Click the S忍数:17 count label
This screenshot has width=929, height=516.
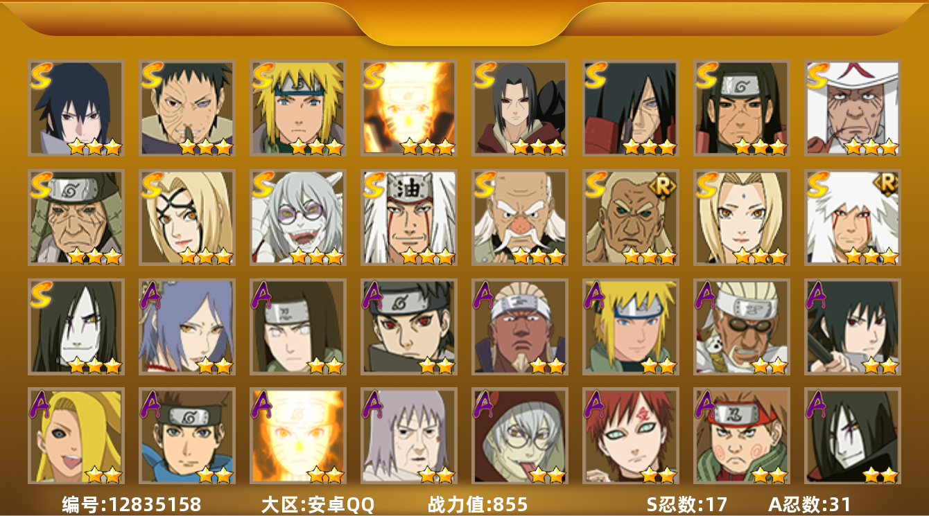tap(686, 504)
